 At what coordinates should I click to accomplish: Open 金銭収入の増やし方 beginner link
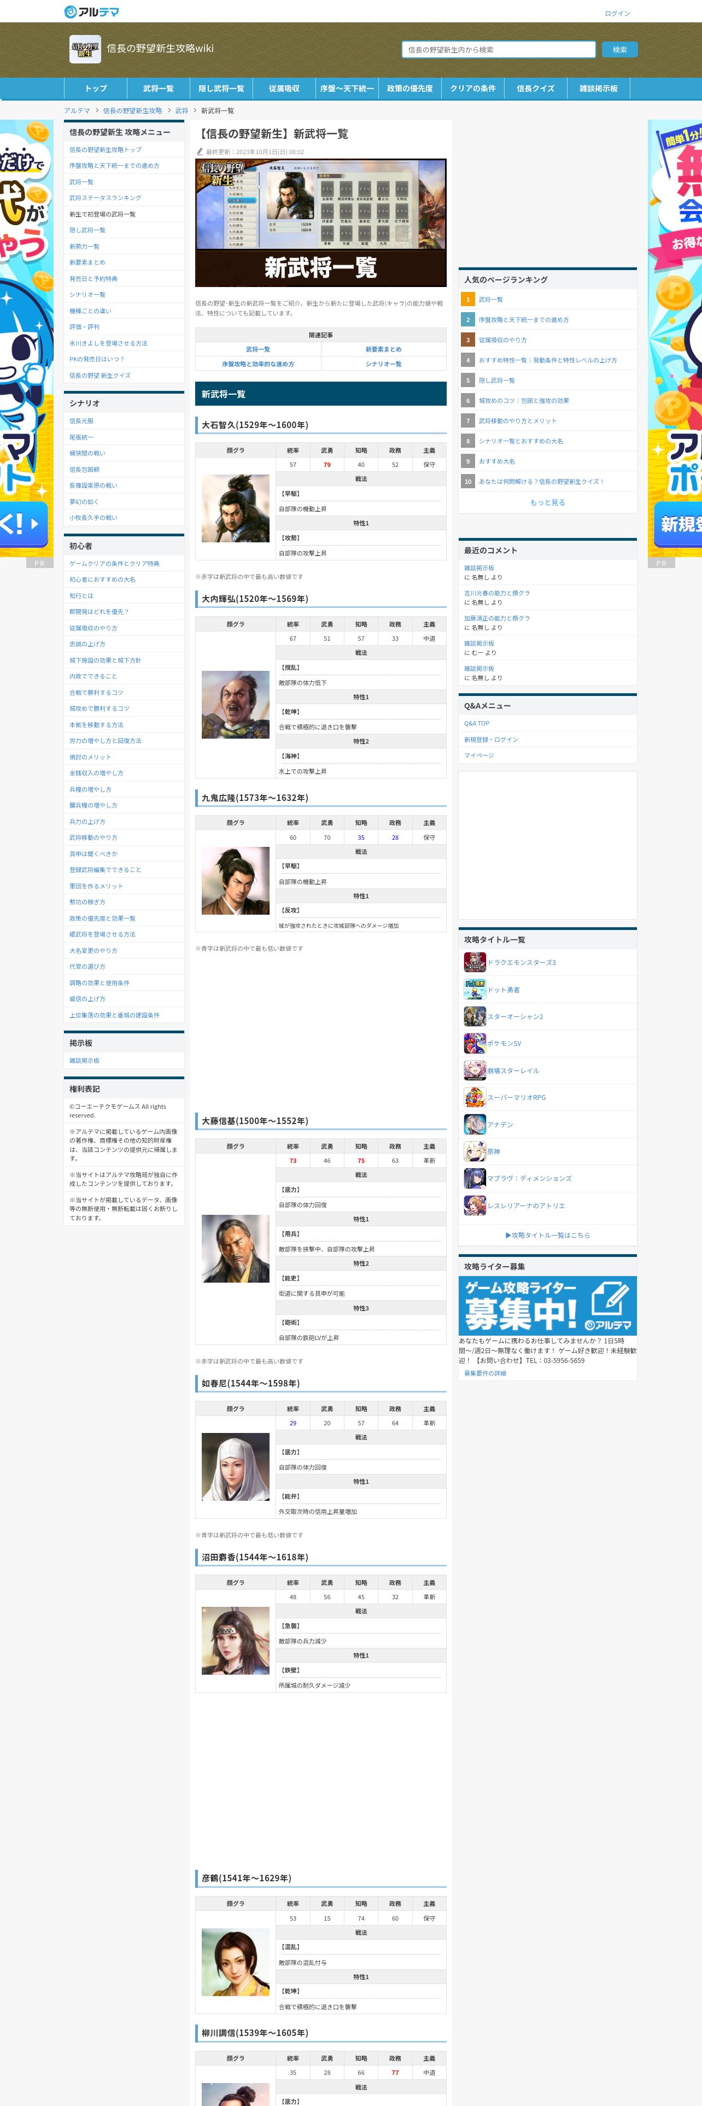[96, 773]
